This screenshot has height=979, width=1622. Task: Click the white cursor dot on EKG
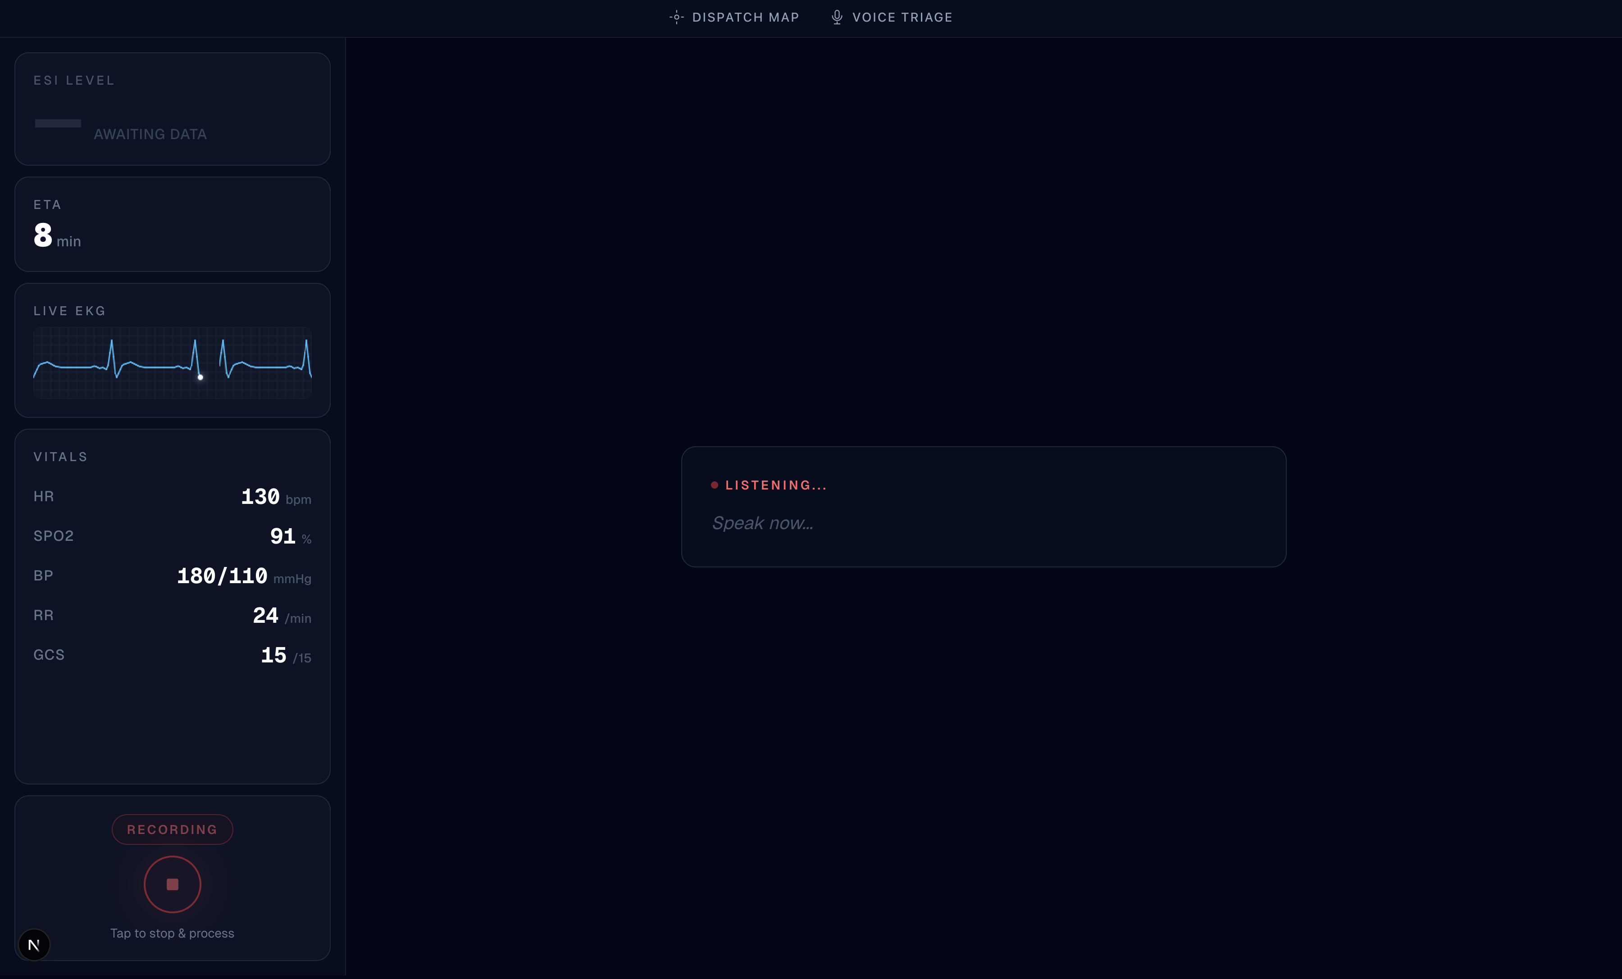coord(200,377)
